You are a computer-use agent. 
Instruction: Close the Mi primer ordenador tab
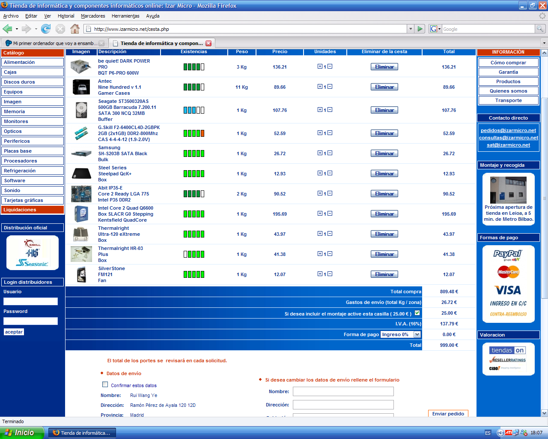point(101,43)
